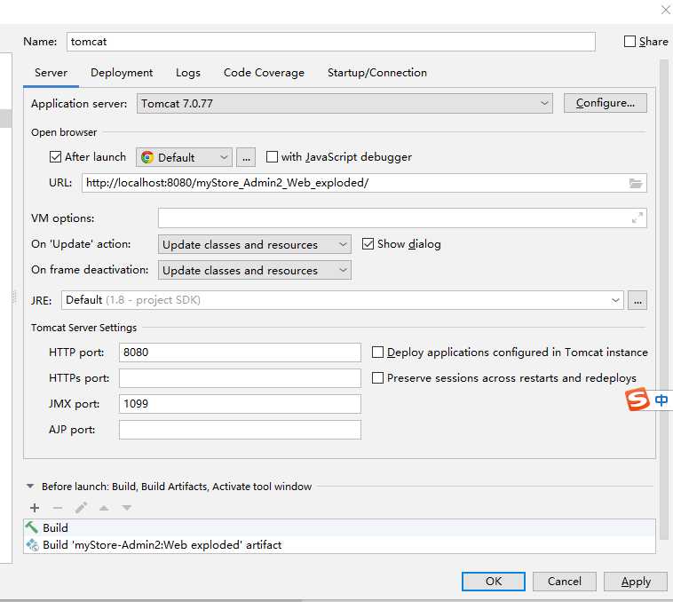The width and height of the screenshot is (673, 602).
Task: Expand the VM options field editor
Action: pos(637,218)
